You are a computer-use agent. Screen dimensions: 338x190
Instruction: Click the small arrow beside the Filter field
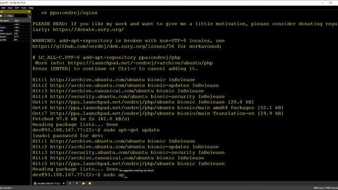pyautogui.click(x=30, y=17)
